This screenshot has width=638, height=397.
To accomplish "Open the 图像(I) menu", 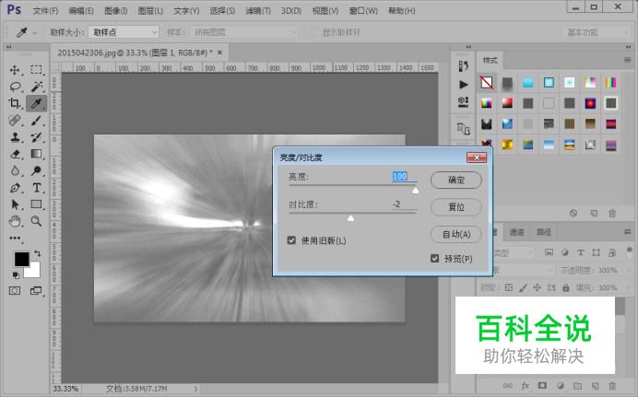I will pos(115,11).
